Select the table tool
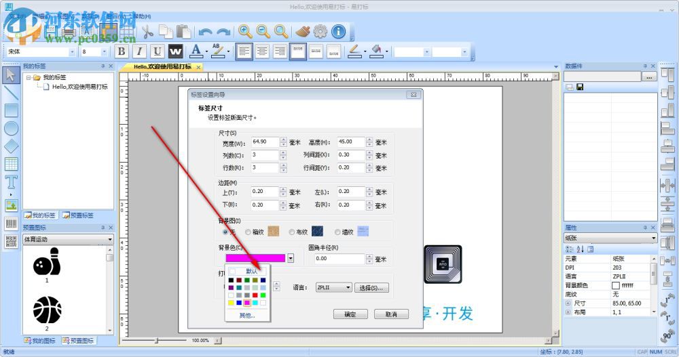 pyautogui.click(x=11, y=164)
